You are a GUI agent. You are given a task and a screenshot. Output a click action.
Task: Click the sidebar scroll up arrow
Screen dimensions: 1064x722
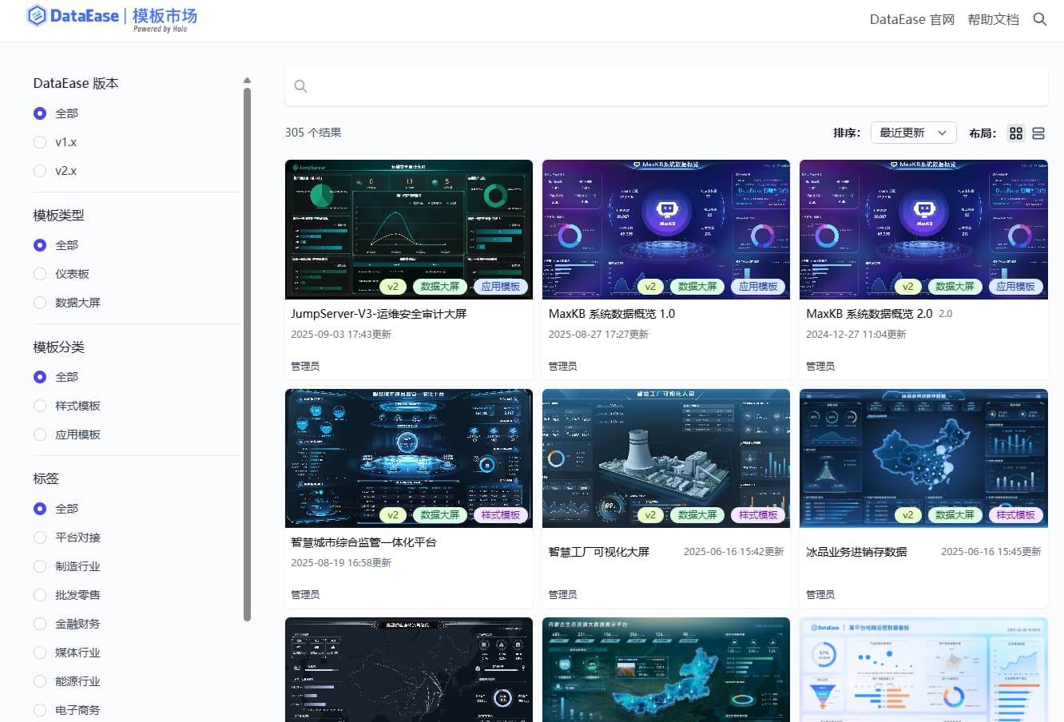tap(247, 81)
